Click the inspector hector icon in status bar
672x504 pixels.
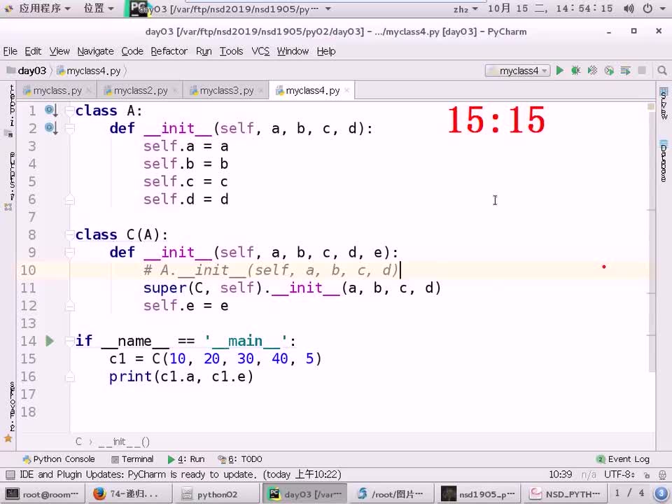pyautogui.click(x=663, y=475)
